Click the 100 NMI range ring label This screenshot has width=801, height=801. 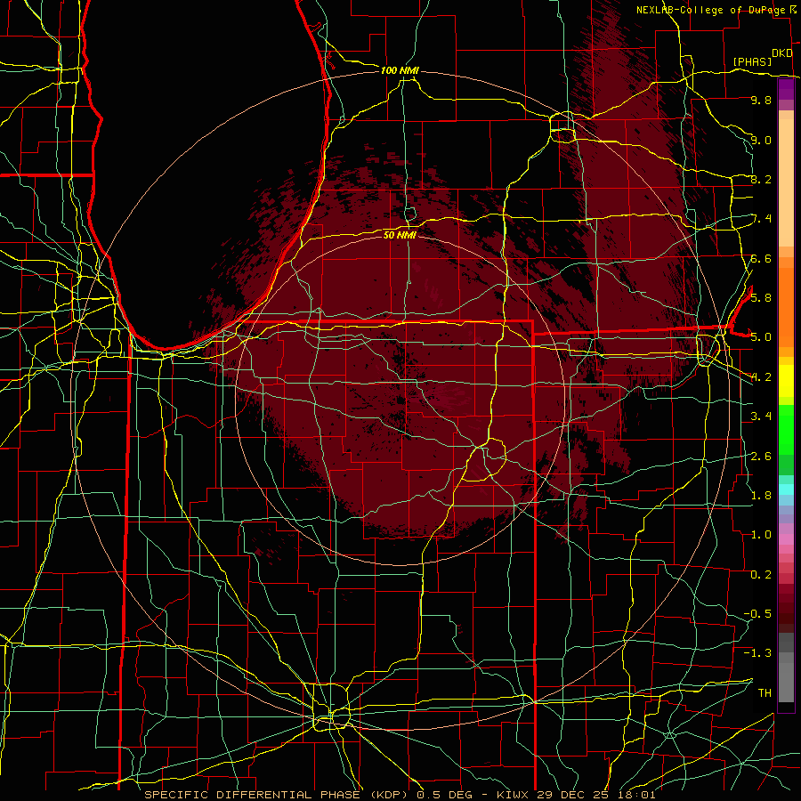[x=400, y=70]
